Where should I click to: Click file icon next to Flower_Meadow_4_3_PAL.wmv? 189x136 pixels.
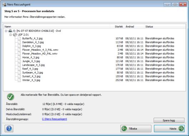click(x=19, y=50)
